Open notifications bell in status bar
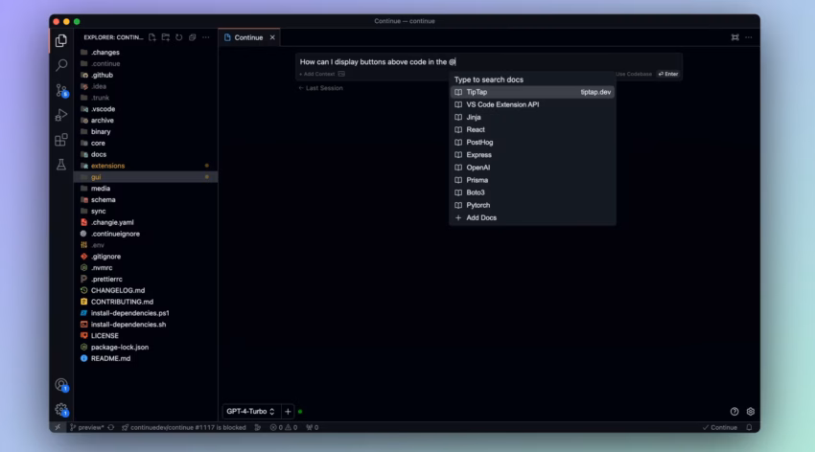 pyautogui.click(x=749, y=428)
